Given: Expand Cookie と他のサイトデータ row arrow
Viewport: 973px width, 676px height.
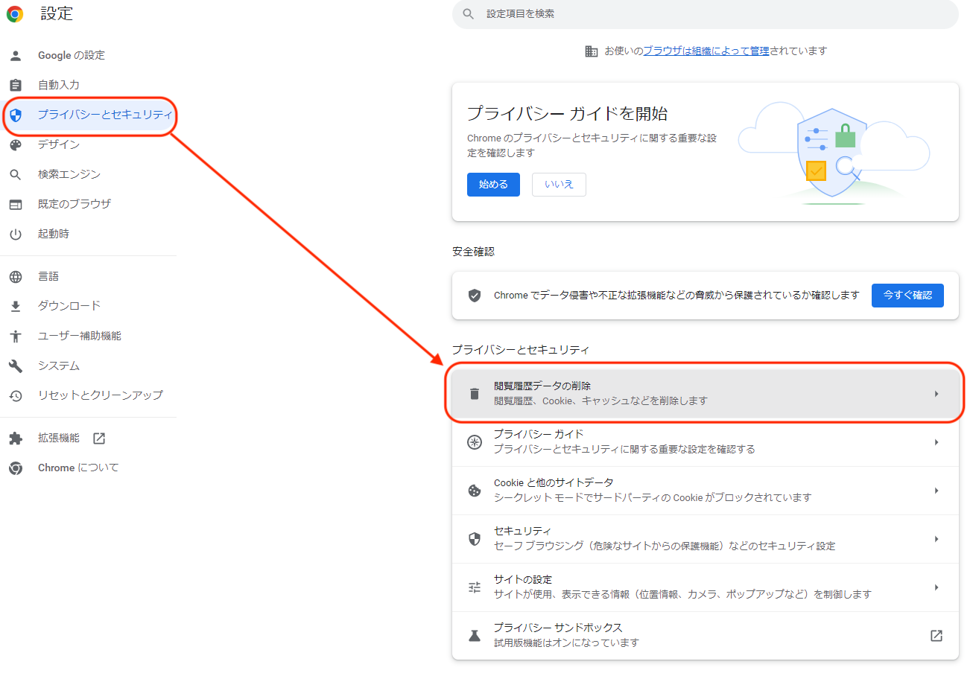Looking at the screenshot, I should 936,491.
